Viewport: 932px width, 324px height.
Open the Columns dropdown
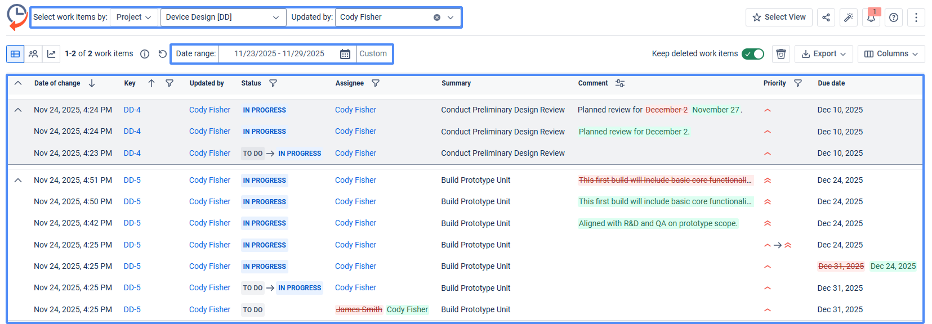[x=891, y=54]
